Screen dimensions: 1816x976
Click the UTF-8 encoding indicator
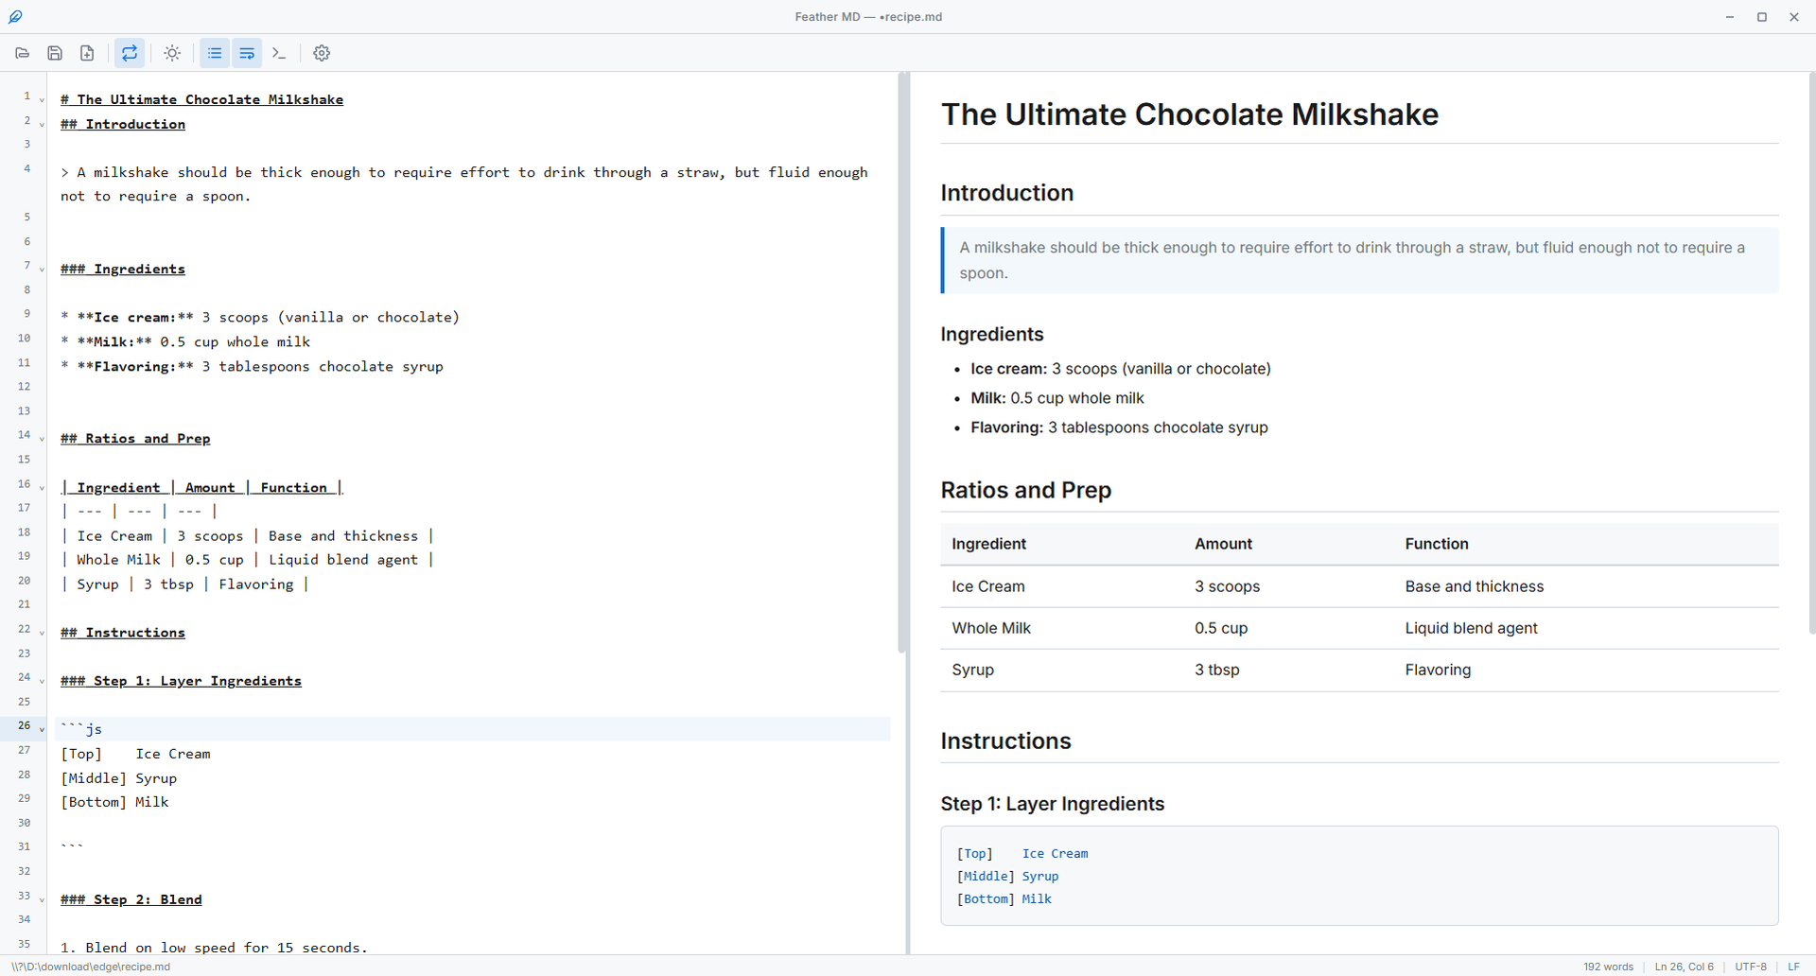[1751, 967]
